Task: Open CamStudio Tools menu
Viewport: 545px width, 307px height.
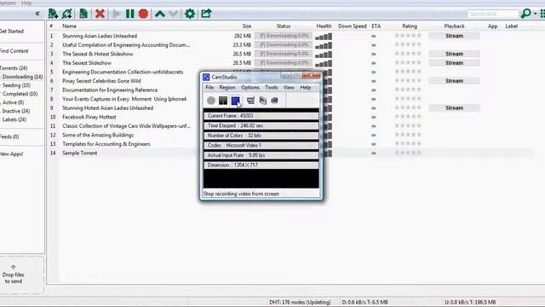Action: (x=272, y=87)
